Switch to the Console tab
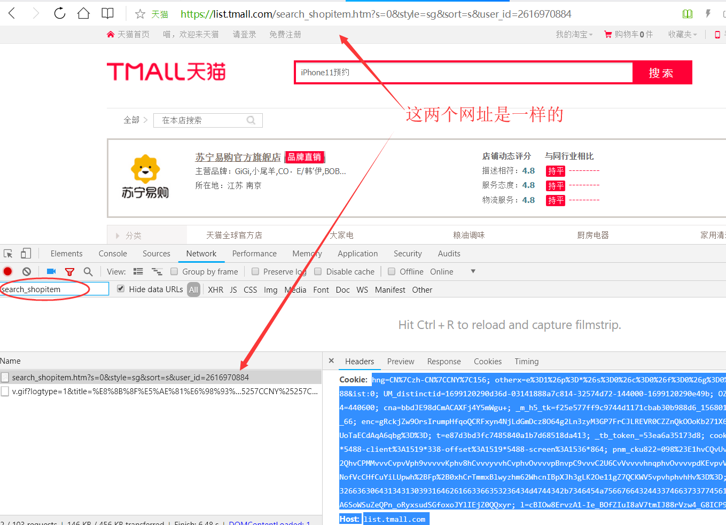The image size is (726, 525). pos(113,254)
